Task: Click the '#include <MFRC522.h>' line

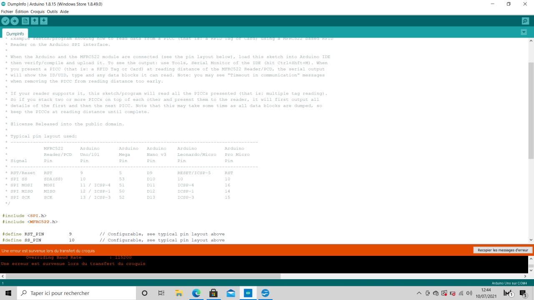Action: (x=30, y=222)
